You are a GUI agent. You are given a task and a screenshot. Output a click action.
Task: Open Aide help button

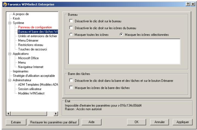tap(91, 122)
